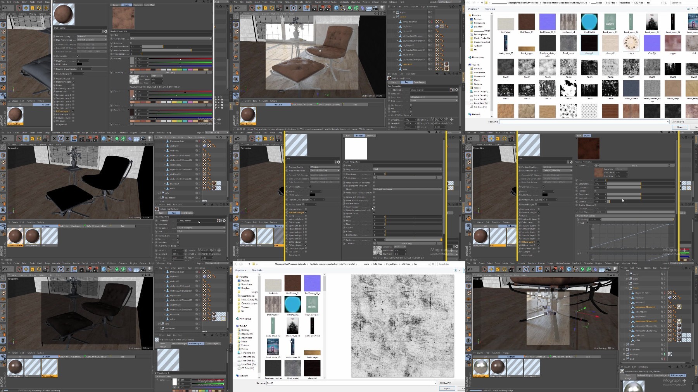Click Radius slider in white Dirt shader frame
The image size is (698, 392).
point(414,240)
